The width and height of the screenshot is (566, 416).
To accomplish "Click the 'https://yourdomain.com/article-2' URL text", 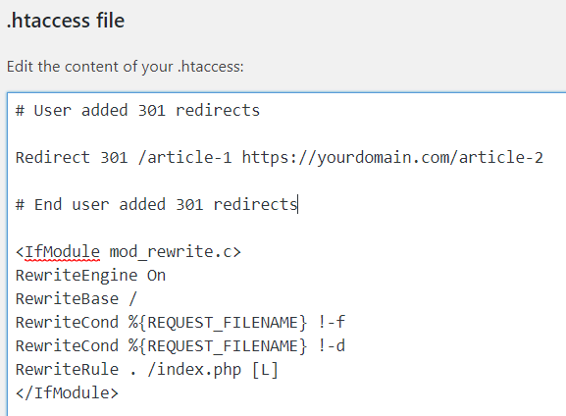I will click(x=392, y=157).
